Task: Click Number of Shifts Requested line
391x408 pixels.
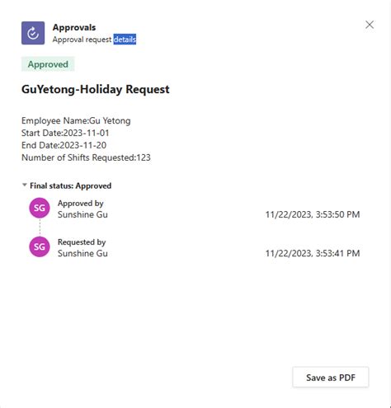Action: 86,157
